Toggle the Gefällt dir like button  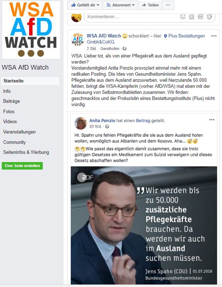click(85, 5)
